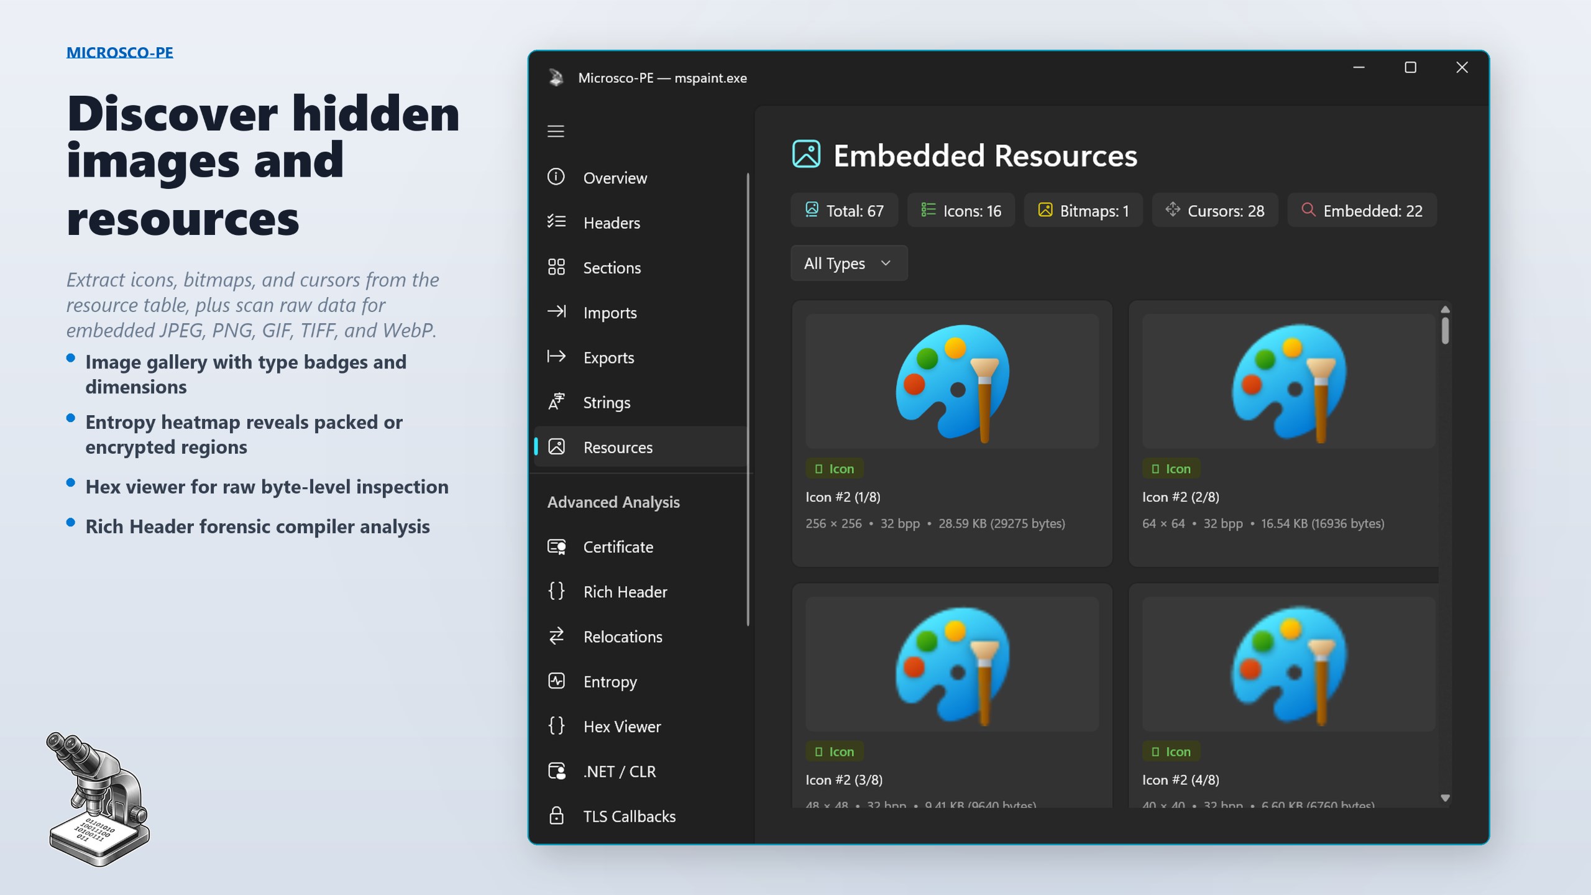Image resolution: width=1591 pixels, height=895 pixels.
Task: Click the Certificate inspector icon
Action: pyautogui.click(x=556, y=547)
